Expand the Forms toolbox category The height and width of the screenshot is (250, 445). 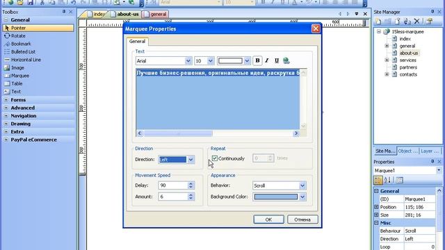pos(6,100)
